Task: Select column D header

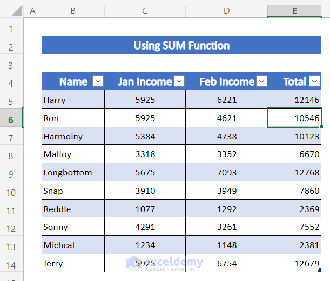Action: (226, 11)
